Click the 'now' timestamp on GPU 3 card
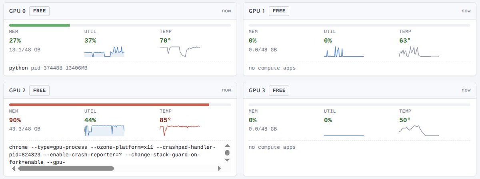This screenshot has width=480, height=179. [x=466, y=90]
